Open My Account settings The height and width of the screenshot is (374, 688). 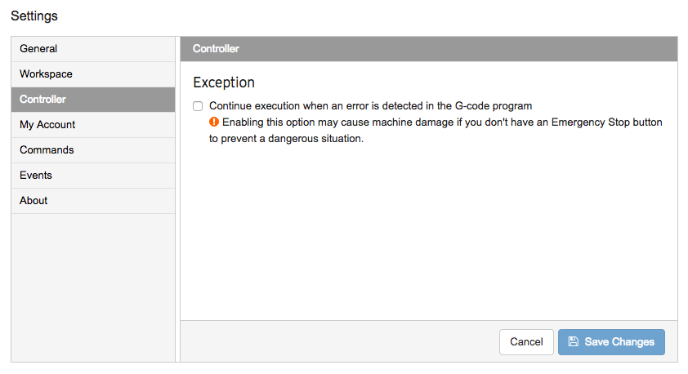(x=93, y=125)
